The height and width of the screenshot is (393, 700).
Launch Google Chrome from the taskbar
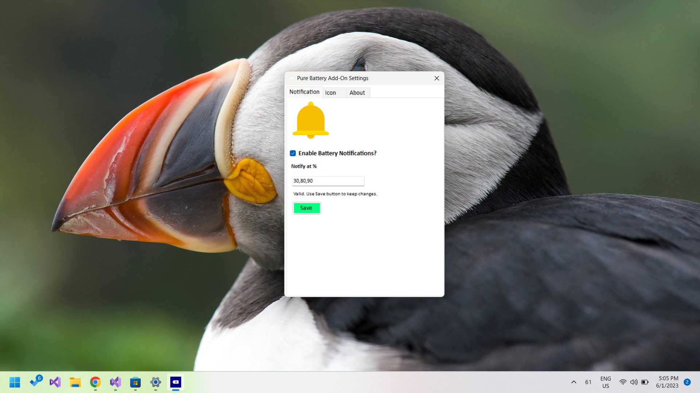95,382
